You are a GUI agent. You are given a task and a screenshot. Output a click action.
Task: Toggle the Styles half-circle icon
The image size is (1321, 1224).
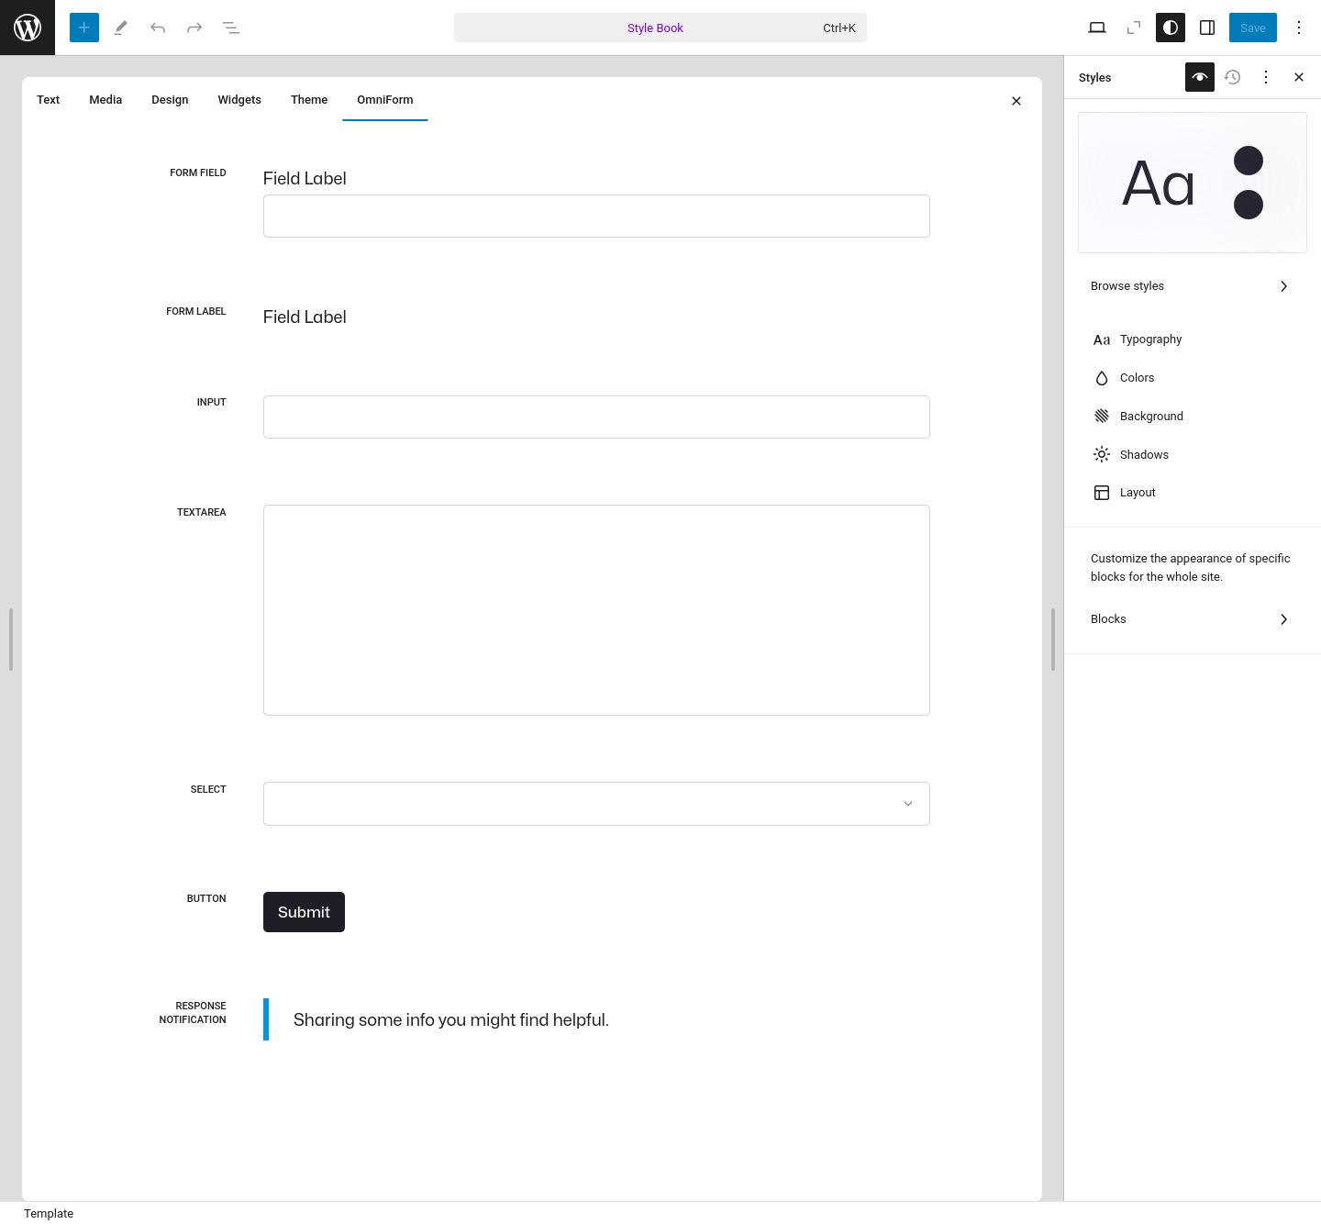click(1170, 28)
